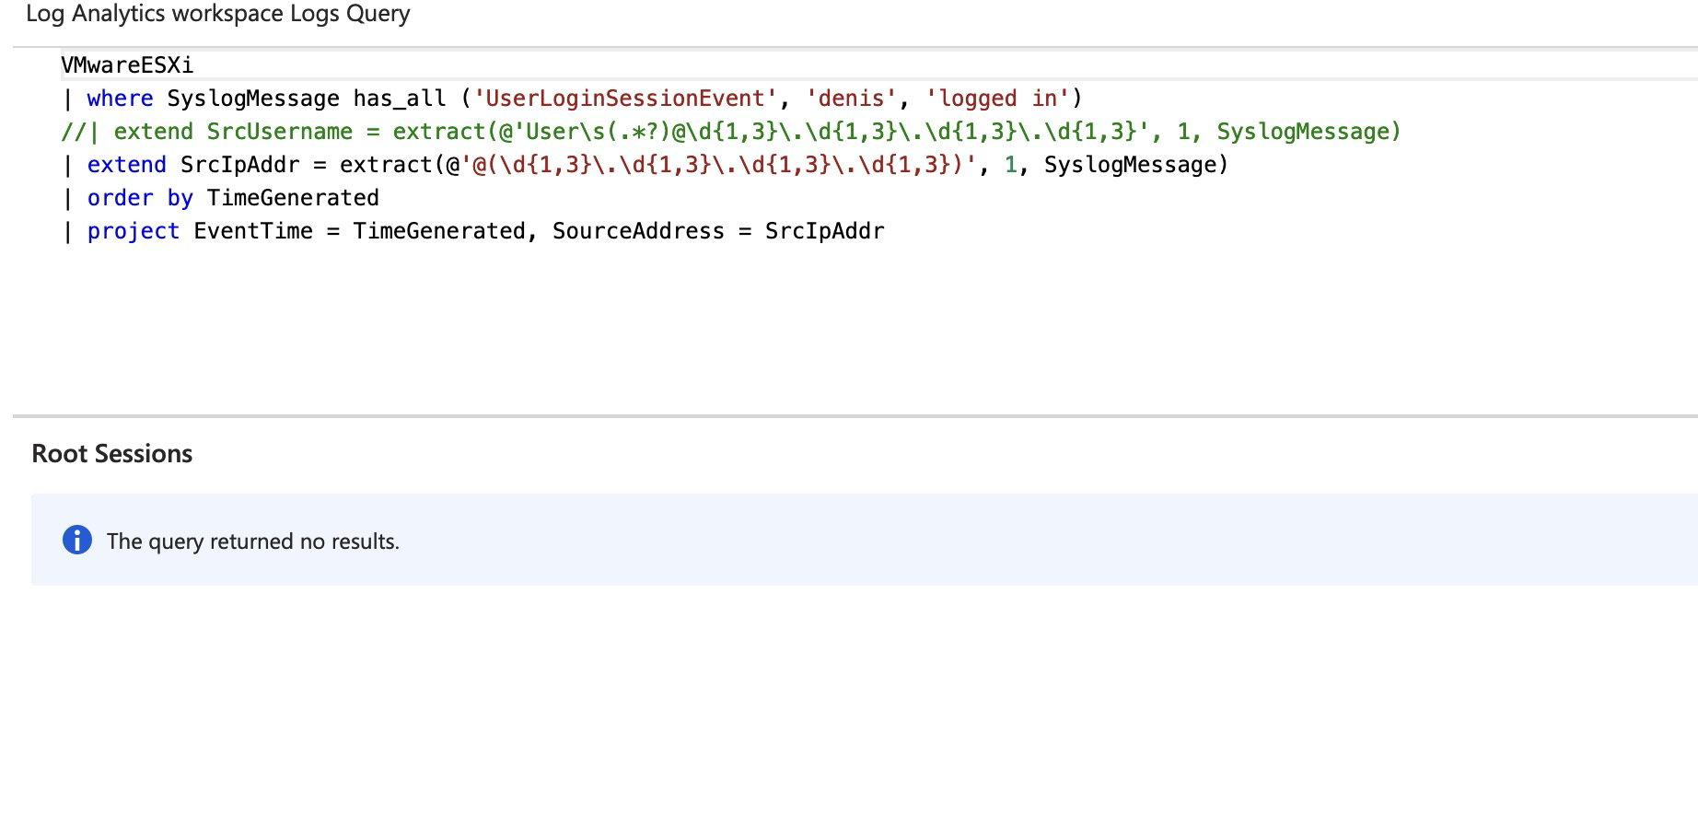Click the VMwareESXi table name in the query
The width and height of the screenshot is (1698, 838).
coord(126,64)
